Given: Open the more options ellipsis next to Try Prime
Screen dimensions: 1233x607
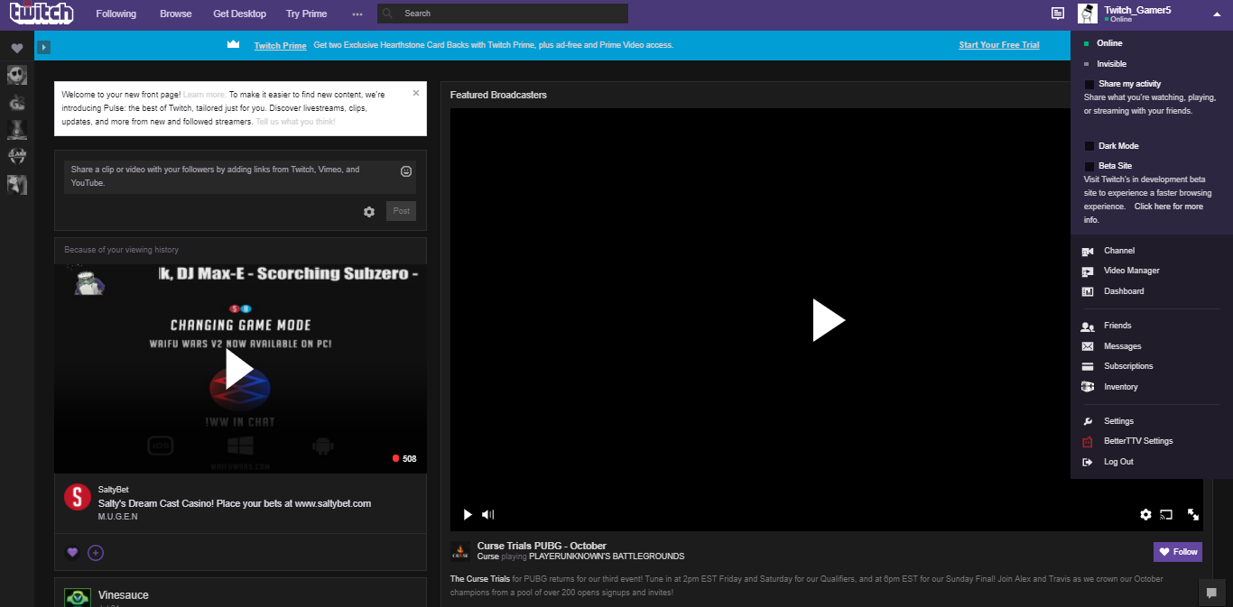Looking at the screenshot, I should pos(357,14).
